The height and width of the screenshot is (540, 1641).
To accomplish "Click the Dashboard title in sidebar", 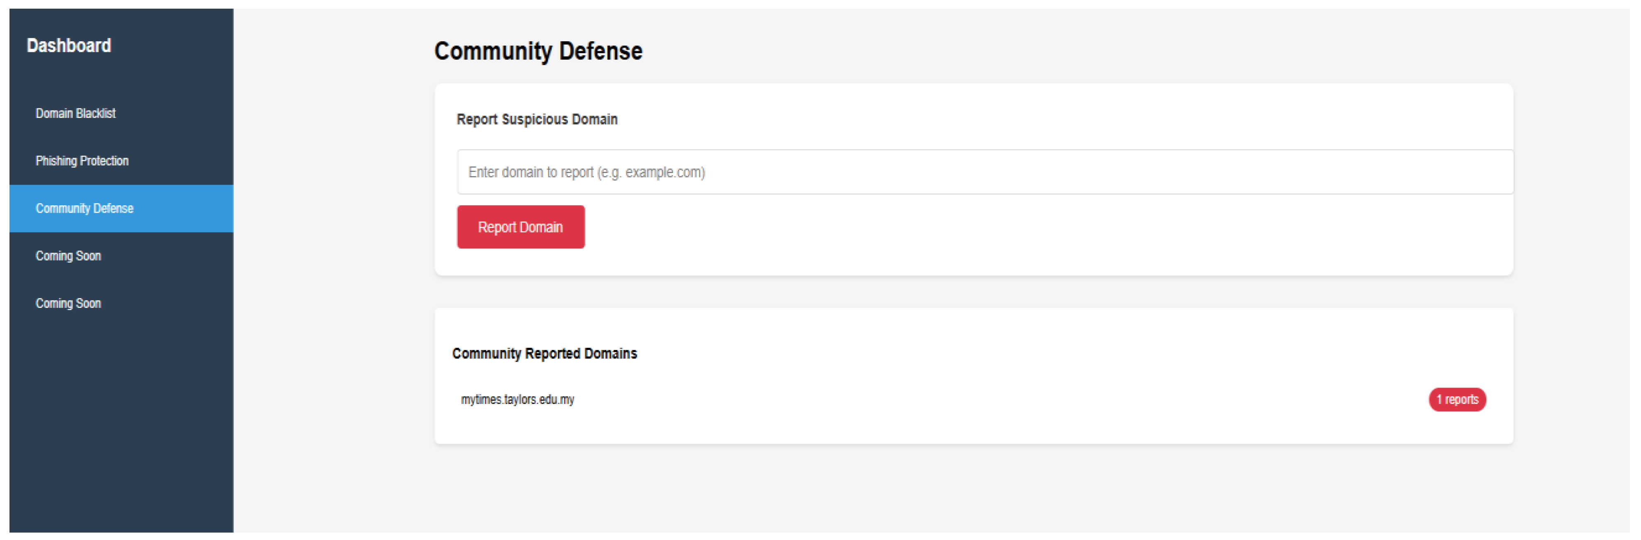I will click(x=69, y=46).
